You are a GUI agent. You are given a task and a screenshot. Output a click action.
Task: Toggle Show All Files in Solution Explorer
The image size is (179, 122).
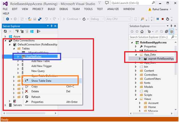[x=172, y=31]
